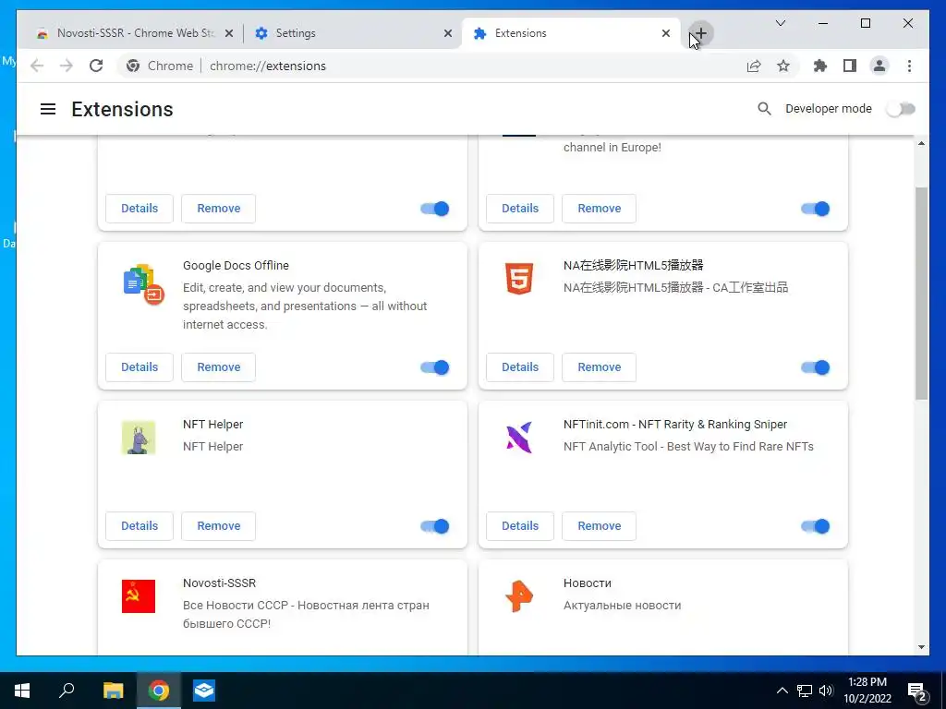Click the Novosti-SSSR extension title
The height and width of the screenshot is (709, 946).
[220, 583]
